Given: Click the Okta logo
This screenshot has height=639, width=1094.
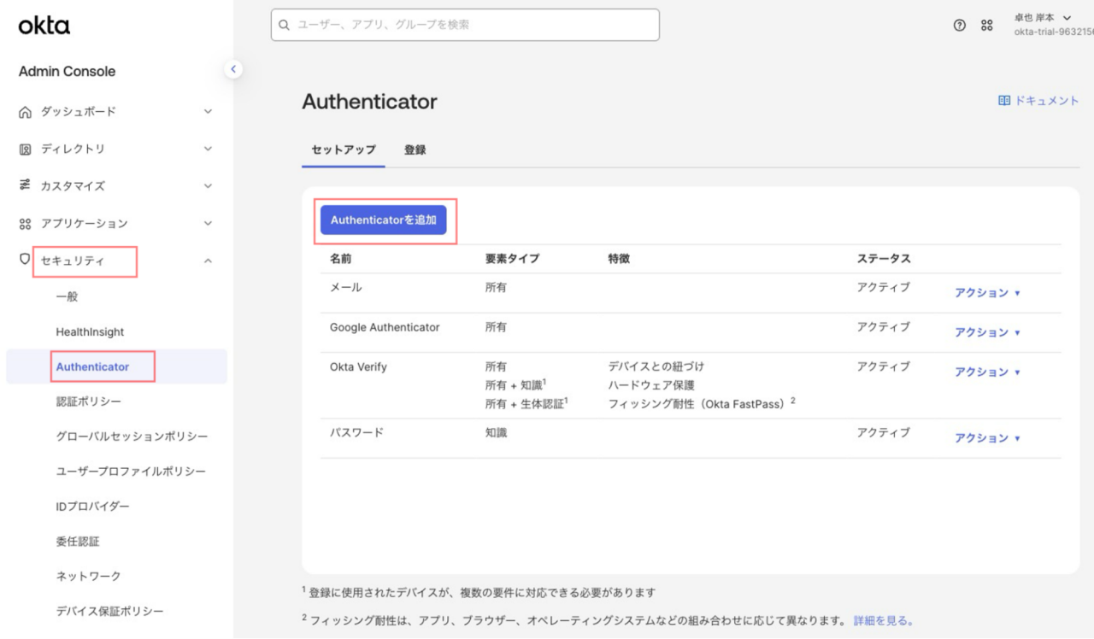Looking at the screenshot, I should (44, 26).
